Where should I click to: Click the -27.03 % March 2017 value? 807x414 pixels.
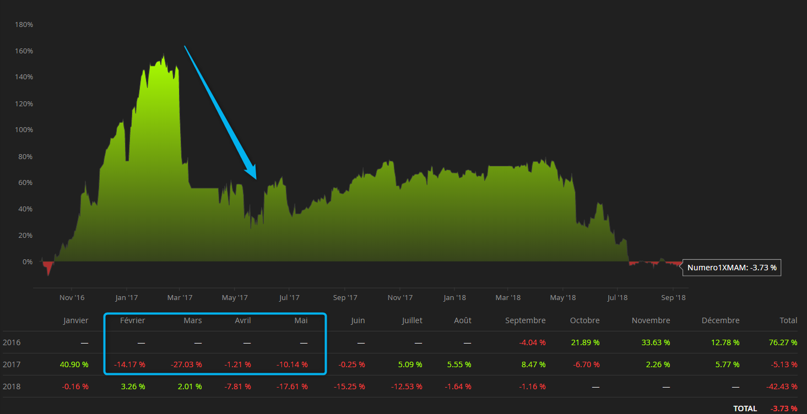[x=186, y=364]
